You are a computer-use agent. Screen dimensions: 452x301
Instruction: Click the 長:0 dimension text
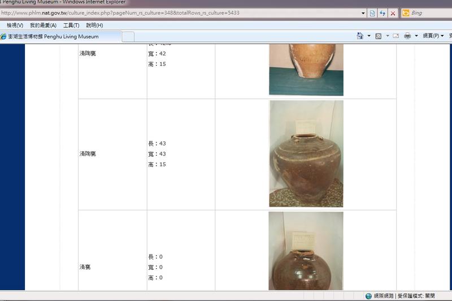155,256
